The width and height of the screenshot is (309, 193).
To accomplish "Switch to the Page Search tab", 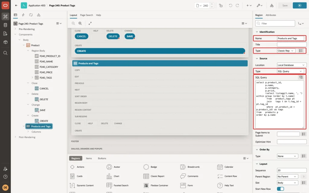I will coord(86,15).
